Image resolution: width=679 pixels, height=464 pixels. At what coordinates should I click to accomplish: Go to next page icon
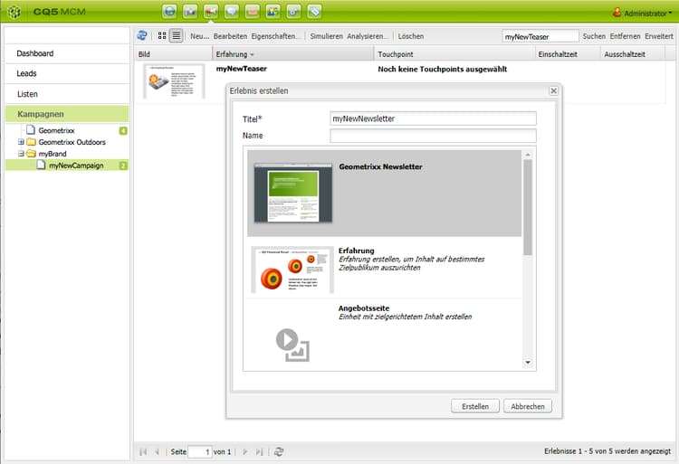coord(244,452)
